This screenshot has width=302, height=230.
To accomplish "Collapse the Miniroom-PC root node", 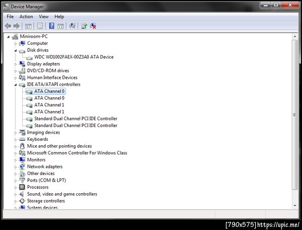I will (8, 37).
